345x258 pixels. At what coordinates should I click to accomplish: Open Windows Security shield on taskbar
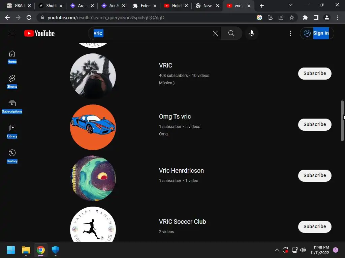(x=56, y=250)
